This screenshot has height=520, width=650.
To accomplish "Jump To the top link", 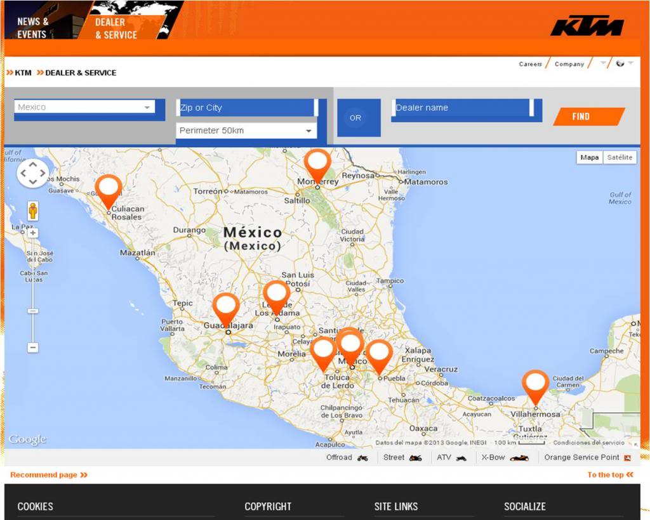I will point(610,475).
